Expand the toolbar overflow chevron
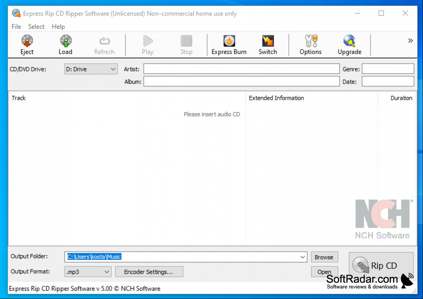Screen dimensions: 423x299 (410, 41)
